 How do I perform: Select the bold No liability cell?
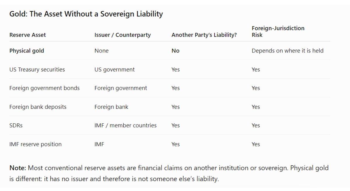click(x=175, y=51)
